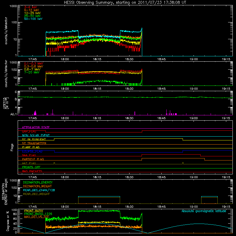The image size is (236, 236).
Task: Select the SC_IN_SUNLIGHT flag label
Action: [34, 139]
